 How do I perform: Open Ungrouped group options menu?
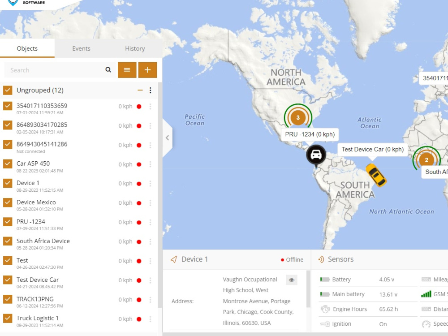pos(150,90)
